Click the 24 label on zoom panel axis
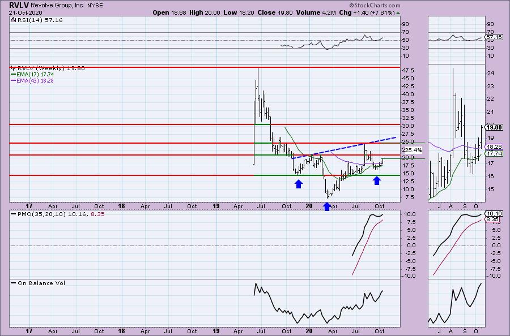The width and height of the screenshot is (510, 336). [491, 74]
